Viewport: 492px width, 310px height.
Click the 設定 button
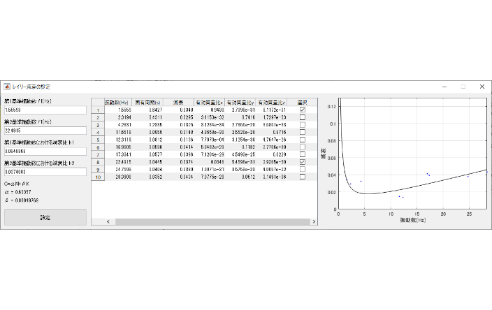pyautogui.click(x=45, y=217)
